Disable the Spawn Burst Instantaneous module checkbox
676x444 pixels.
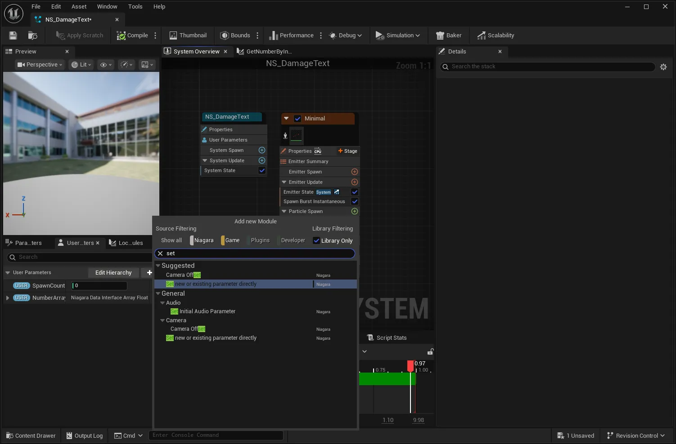coord(355,201)
